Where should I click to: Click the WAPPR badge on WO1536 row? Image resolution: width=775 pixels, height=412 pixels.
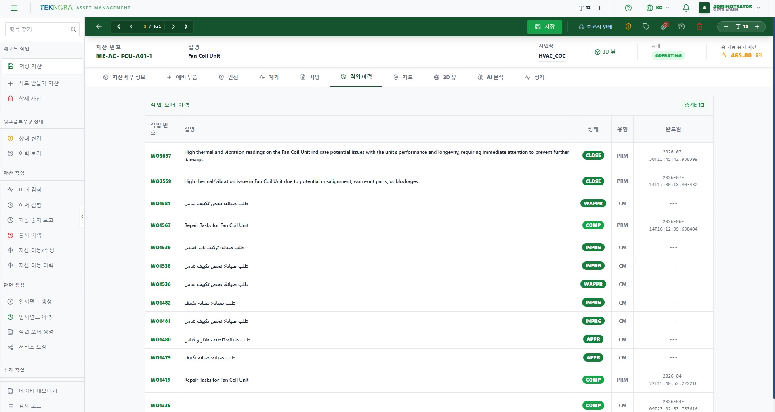click(593, 284)
